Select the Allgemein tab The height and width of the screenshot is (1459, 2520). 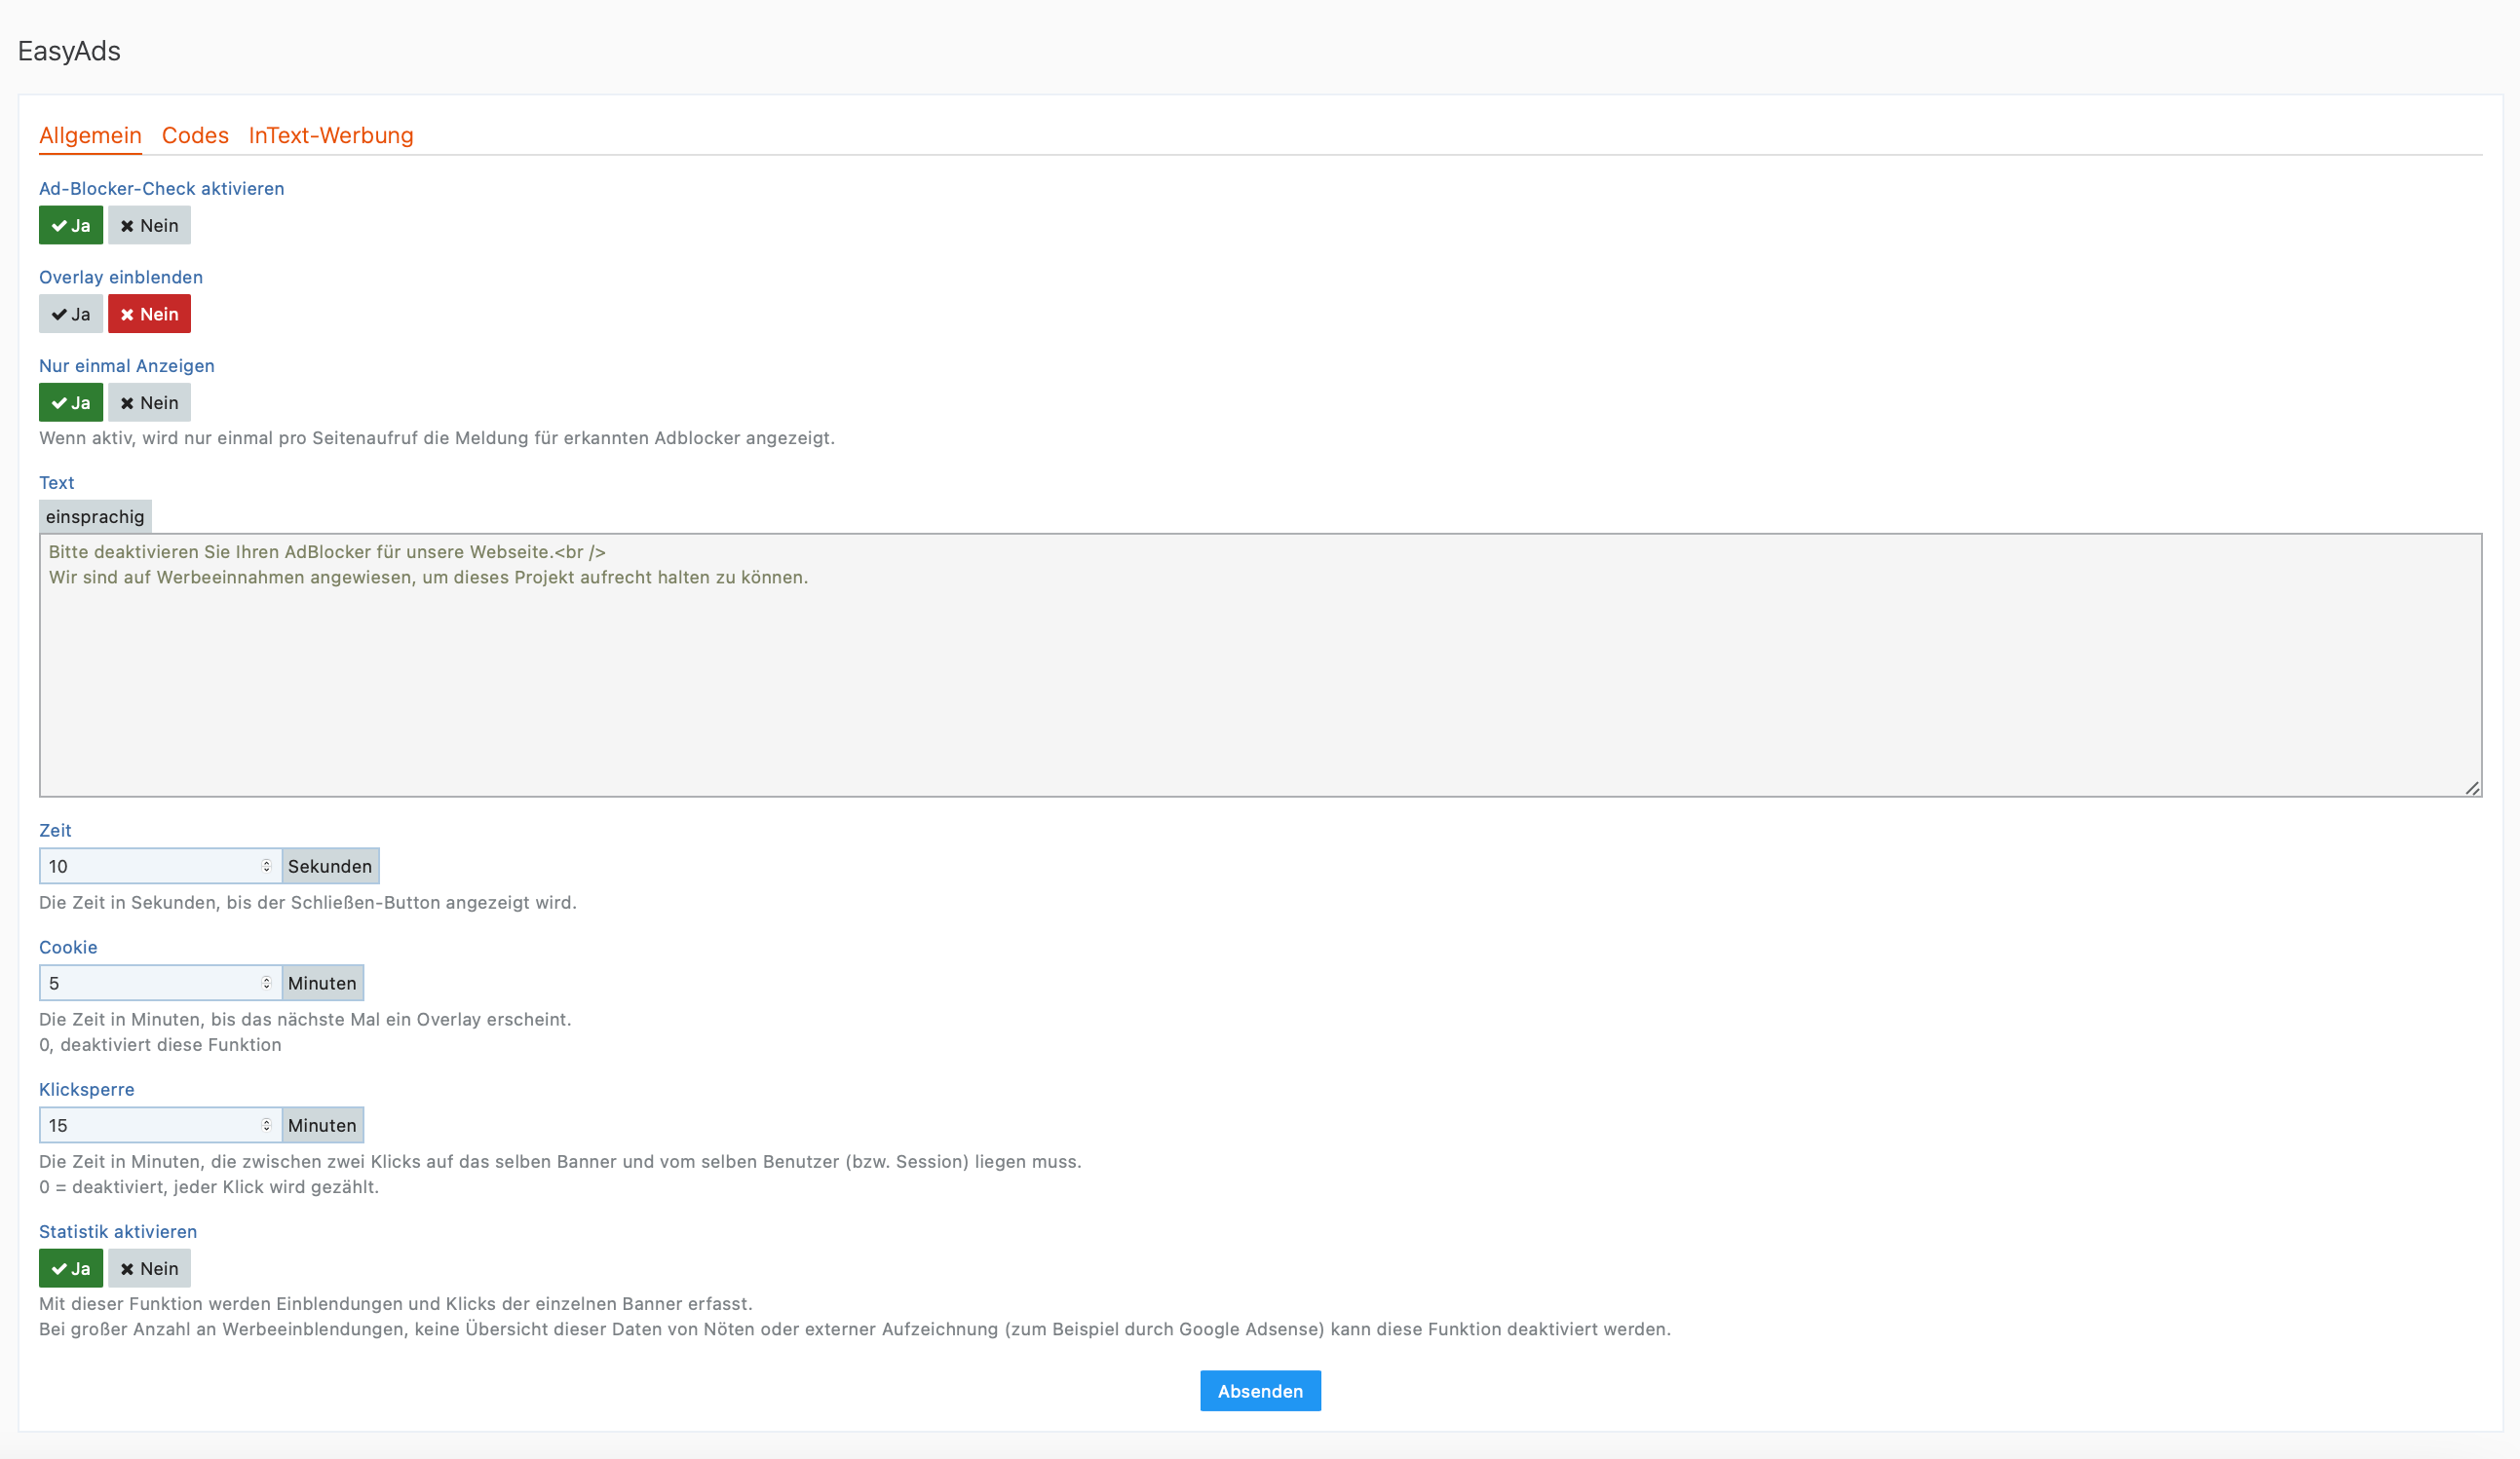90,136
